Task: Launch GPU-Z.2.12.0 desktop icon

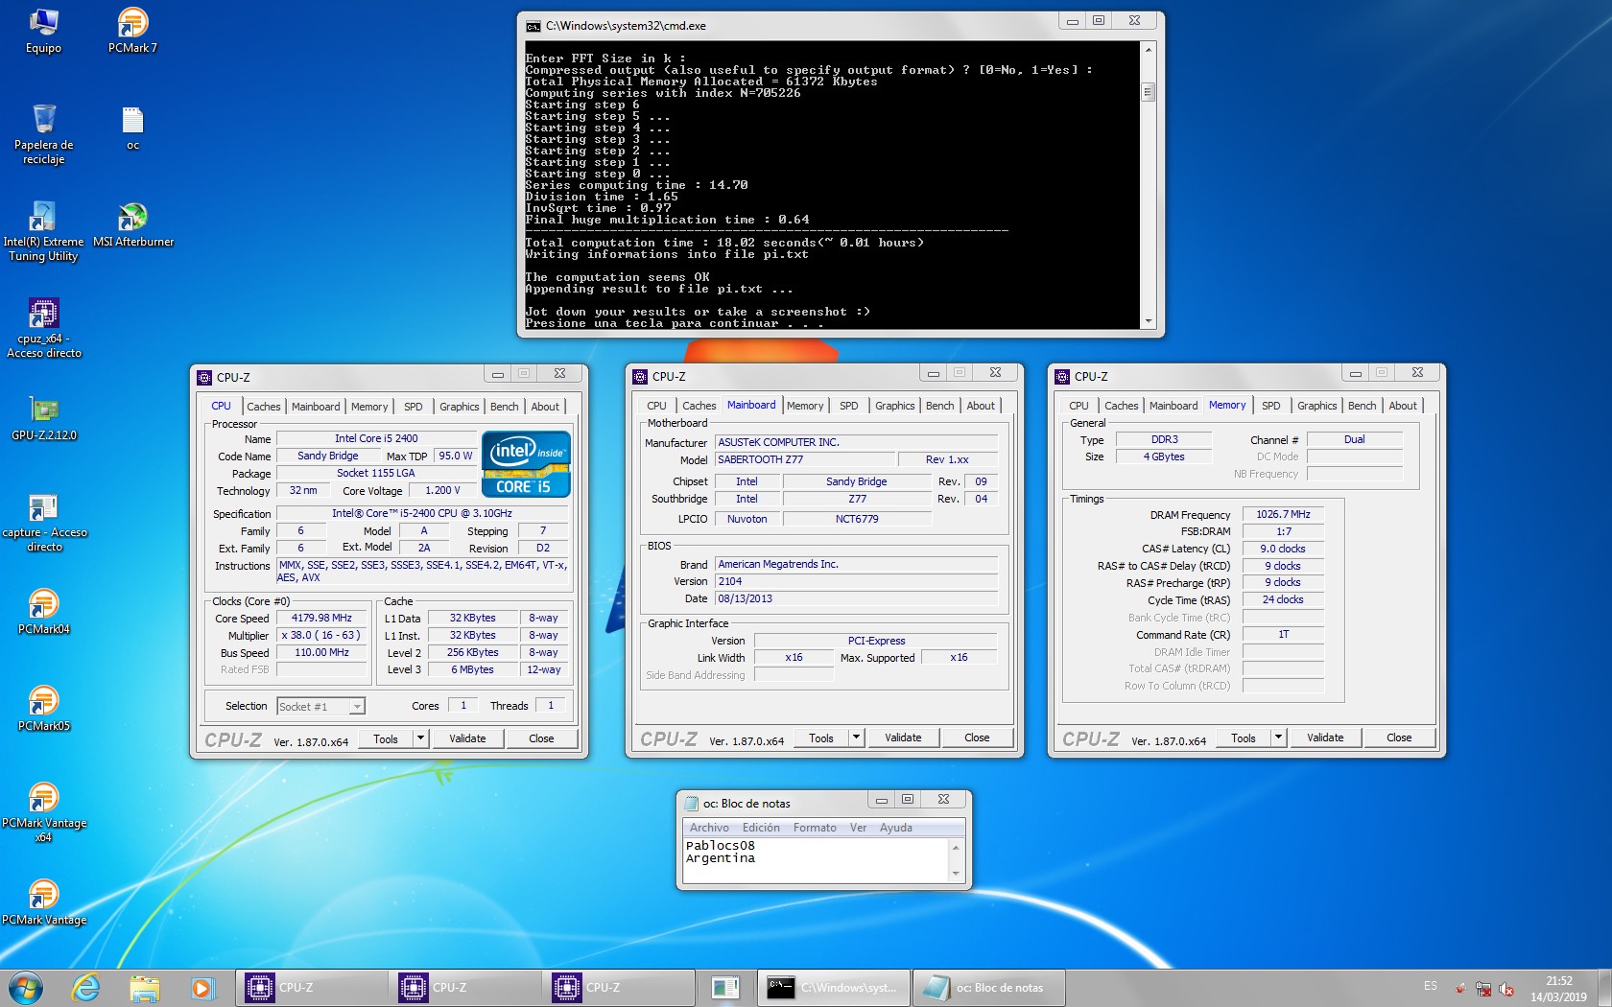Action: click(43, 418)
